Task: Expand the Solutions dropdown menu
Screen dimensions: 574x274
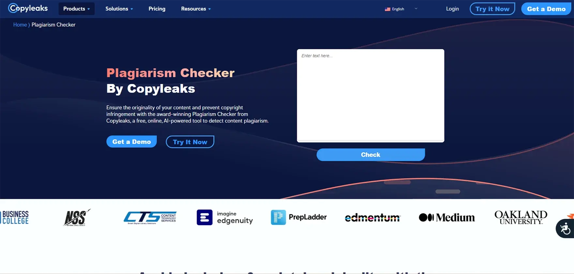Action: pyautogui.click(x=119, y=9)
